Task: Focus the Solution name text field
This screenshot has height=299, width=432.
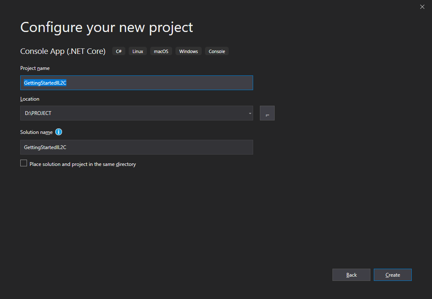Action: (136, 147)
